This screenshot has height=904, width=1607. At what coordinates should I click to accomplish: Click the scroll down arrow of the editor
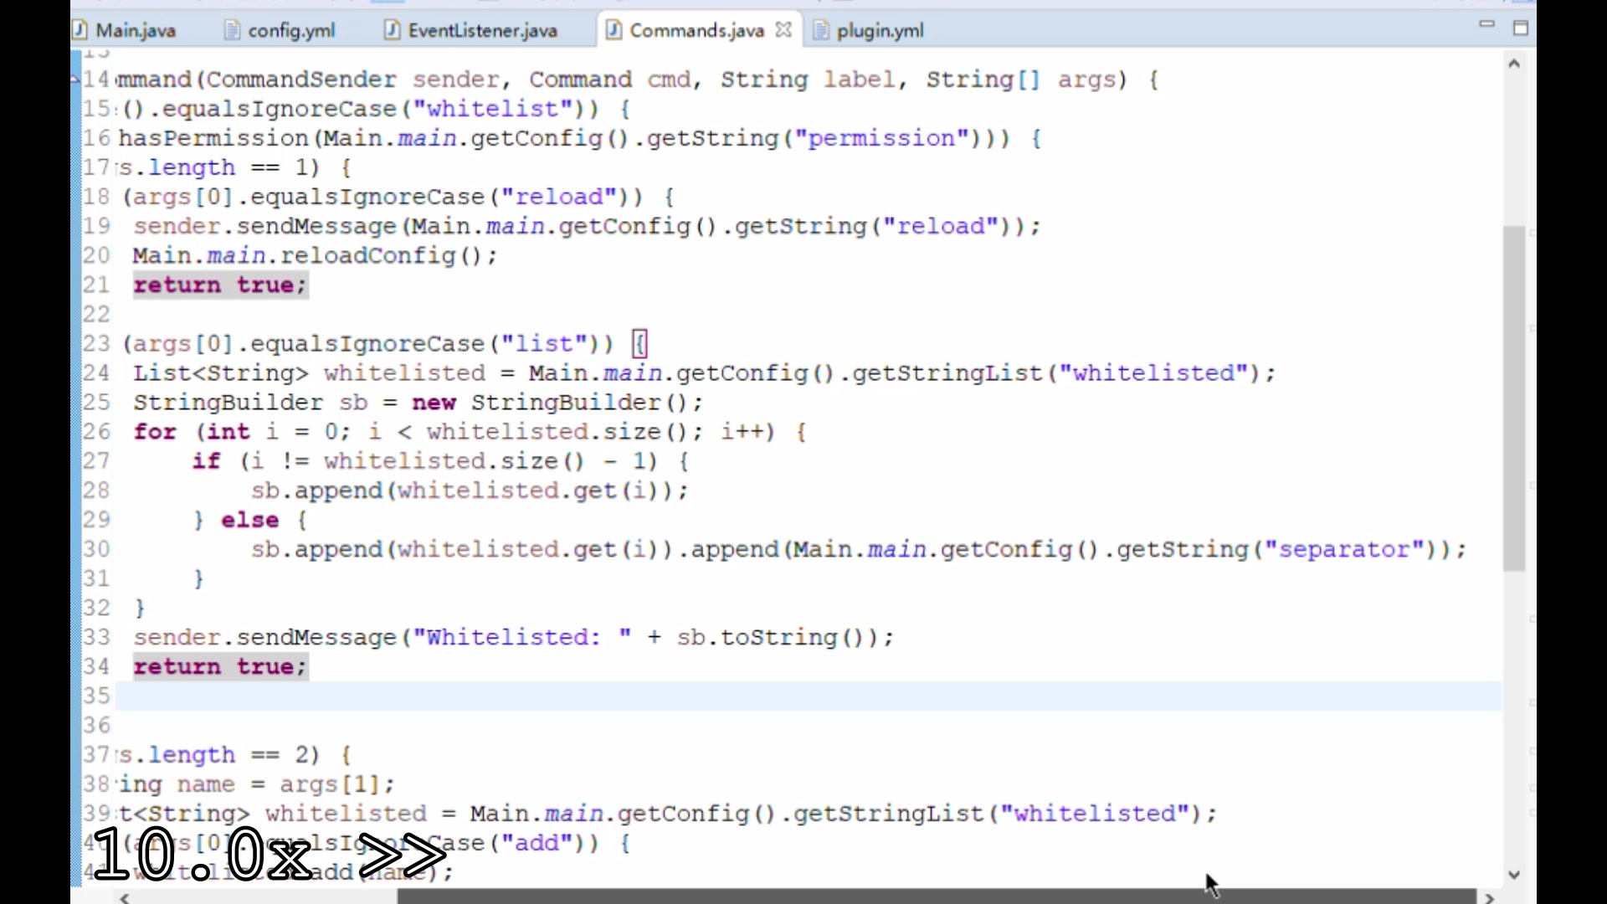coord(1514,875)
